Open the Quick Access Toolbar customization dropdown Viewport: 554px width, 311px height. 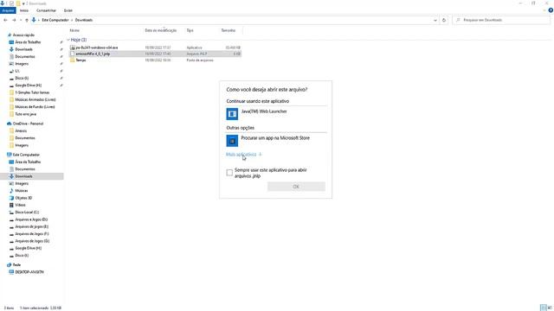23,3
